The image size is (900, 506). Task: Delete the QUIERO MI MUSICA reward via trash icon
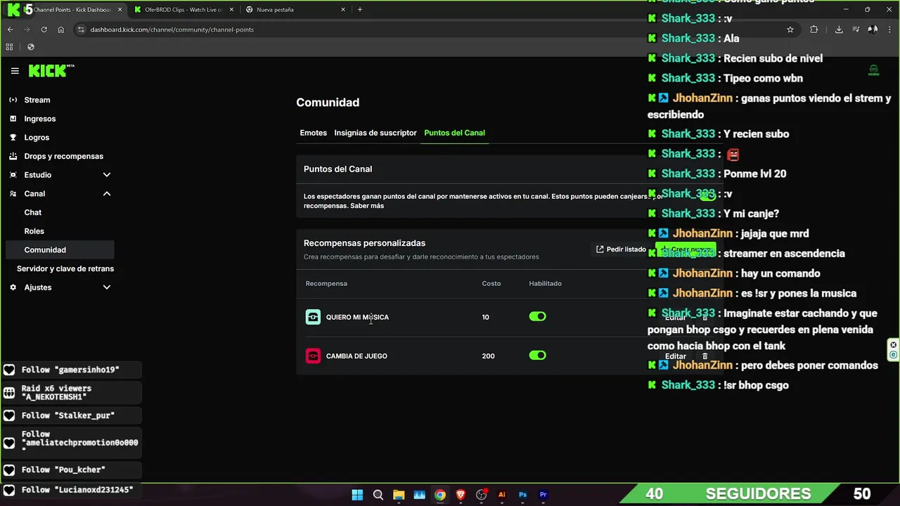click(x=705, y=318)
